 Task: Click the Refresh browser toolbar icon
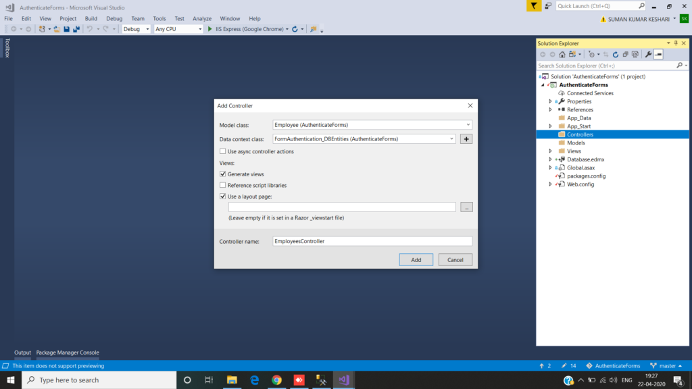295,29
